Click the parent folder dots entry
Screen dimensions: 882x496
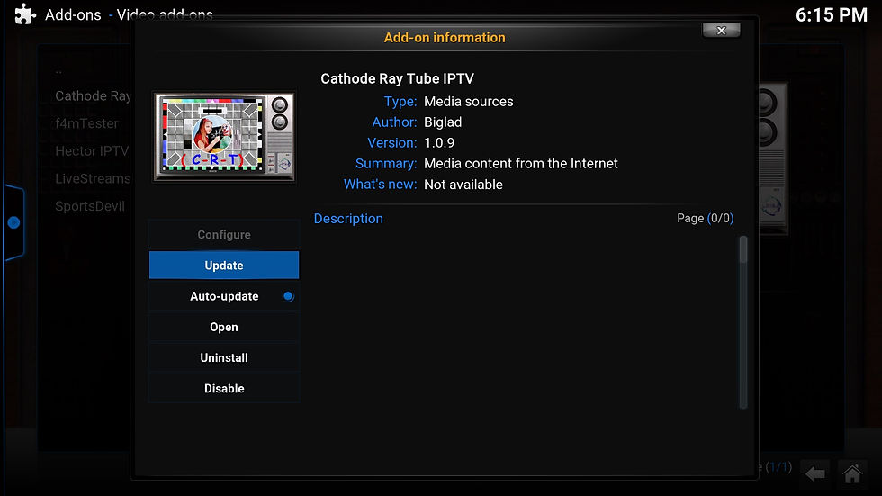pos(58,71)
